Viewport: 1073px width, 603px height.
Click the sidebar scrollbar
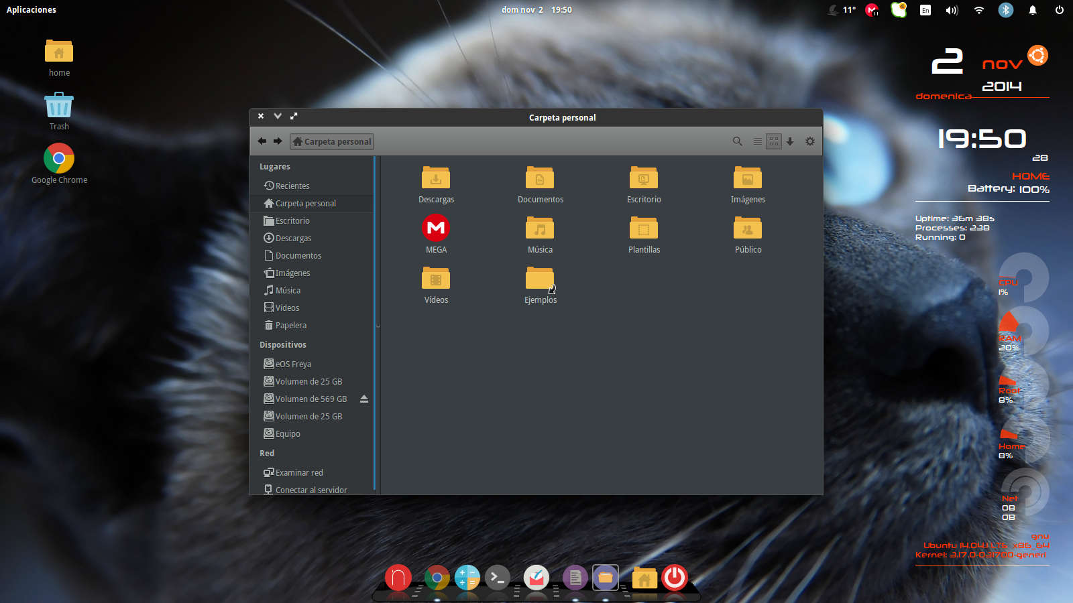click(x=377, y=325)
